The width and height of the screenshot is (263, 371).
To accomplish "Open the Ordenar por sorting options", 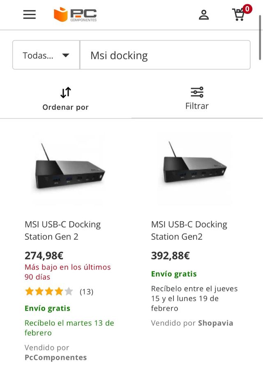I will 66,107.
